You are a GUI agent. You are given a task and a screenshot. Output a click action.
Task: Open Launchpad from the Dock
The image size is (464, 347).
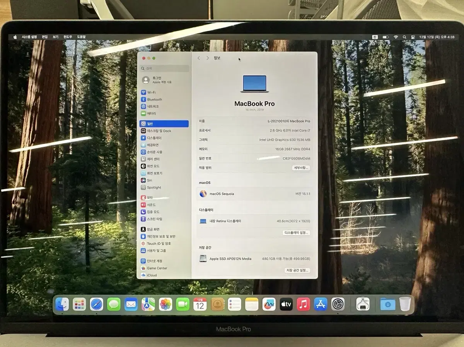point(79,304)
